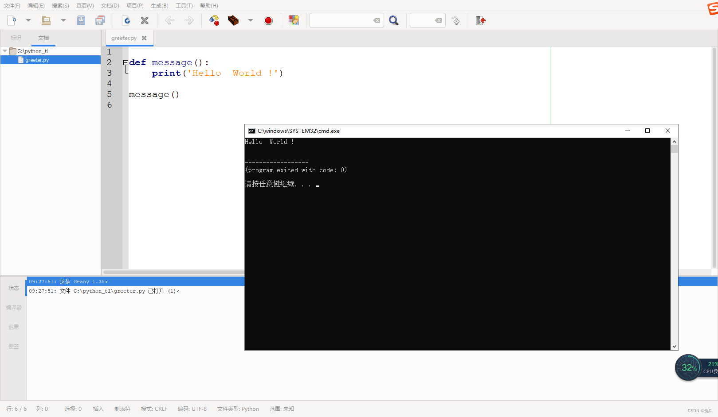Viewport: 718px width, 417px height.
Task: Minimize the cmd.exe window
Action: (x=628, y=131)
